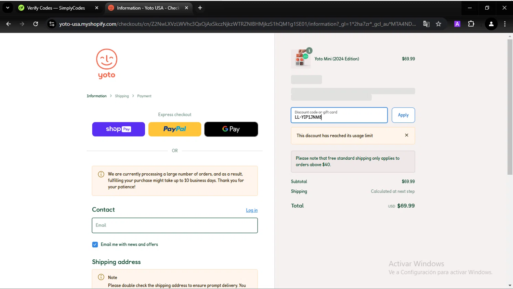Select the Information Yoto USA checkout tab
Image resolution: width=513 pixels, height=289 pixels.
[148, 8]
